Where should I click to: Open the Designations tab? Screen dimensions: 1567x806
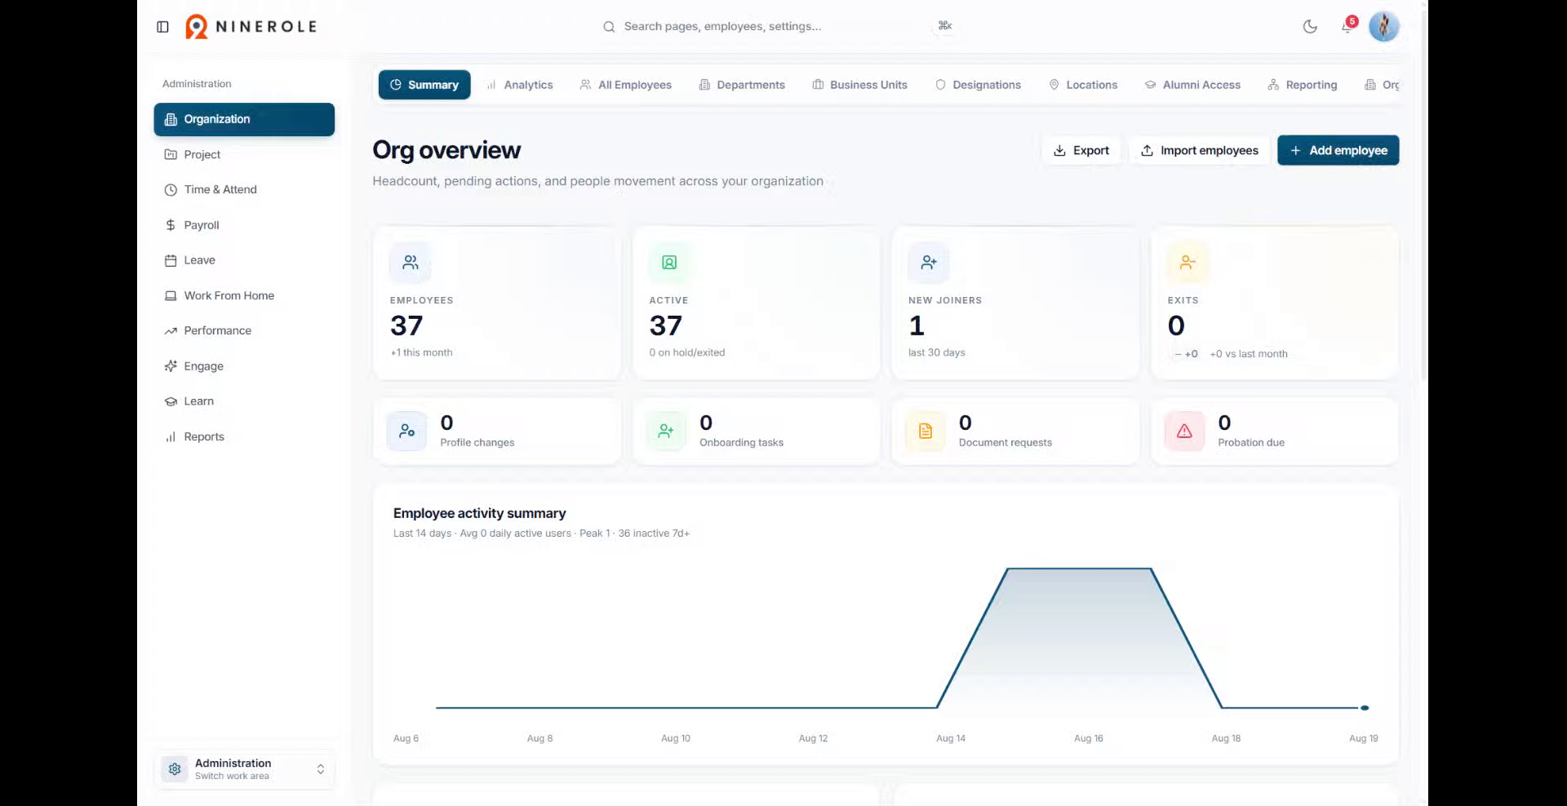click(978, 85)
